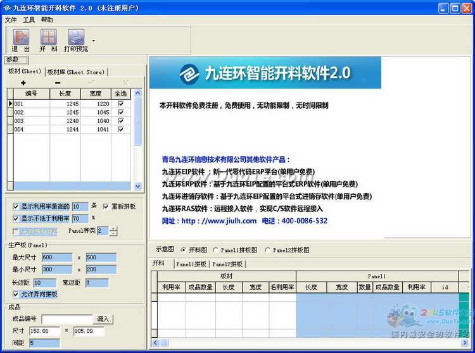Click the 间距 spacing field
The width and height of the screenshot is (475, 353).
[x=44, y=343]
